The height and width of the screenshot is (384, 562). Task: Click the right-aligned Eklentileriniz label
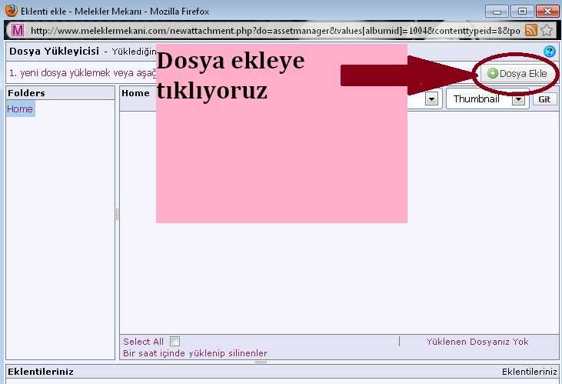[530, 372]
